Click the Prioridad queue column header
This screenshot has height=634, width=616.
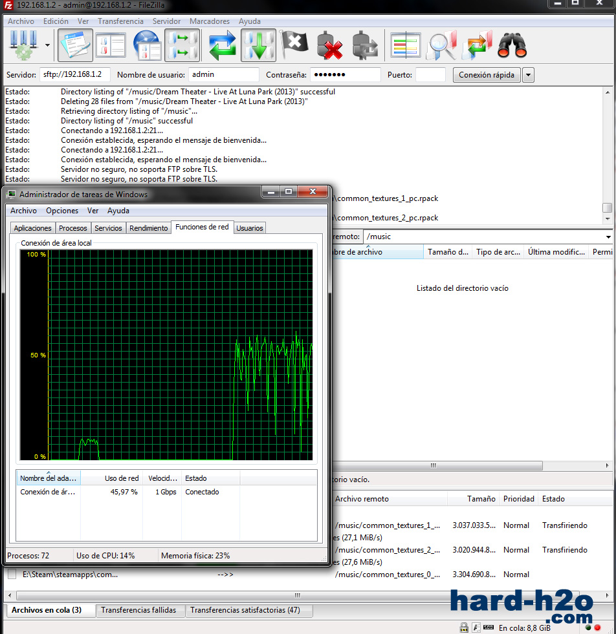tap(518, 499)
